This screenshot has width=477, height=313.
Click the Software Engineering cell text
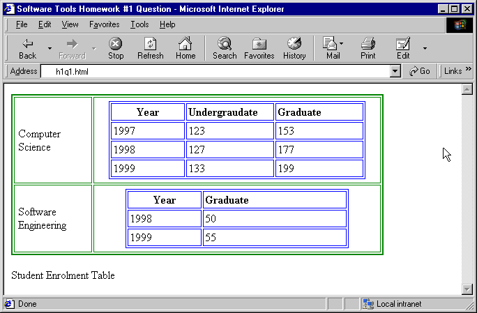click(43, 218)
